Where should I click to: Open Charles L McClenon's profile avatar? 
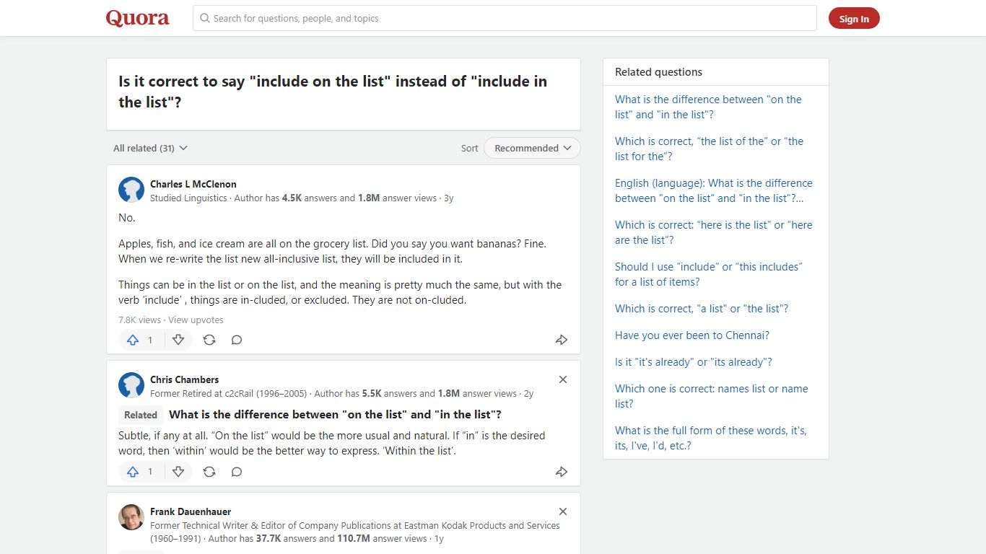click(x=131, y=190)
